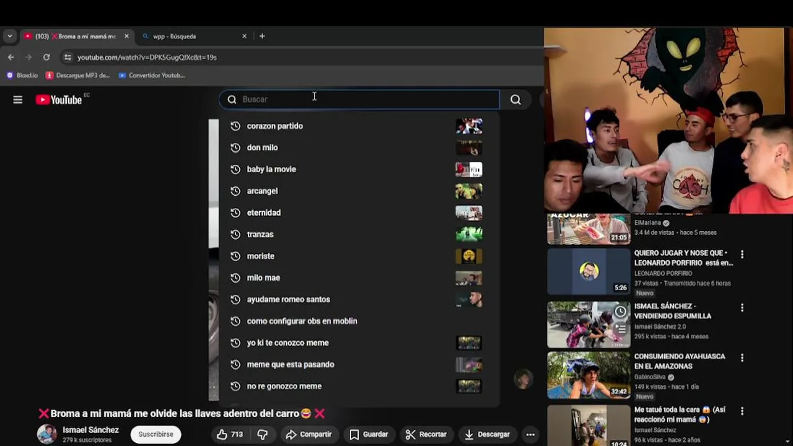The height and width of the screenshot is (446, 793).
Task: Click history icon beside 'moriste'
Action: click(235, 256)
